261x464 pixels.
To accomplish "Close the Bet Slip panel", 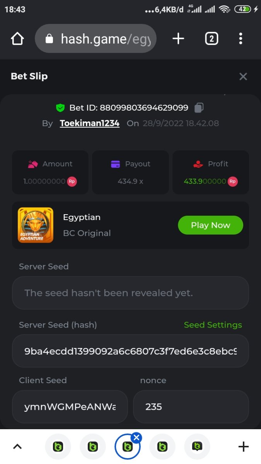I will 243,77.
